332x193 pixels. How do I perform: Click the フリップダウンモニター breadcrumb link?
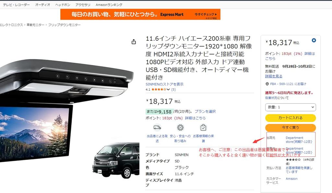(x=65, y=25)
